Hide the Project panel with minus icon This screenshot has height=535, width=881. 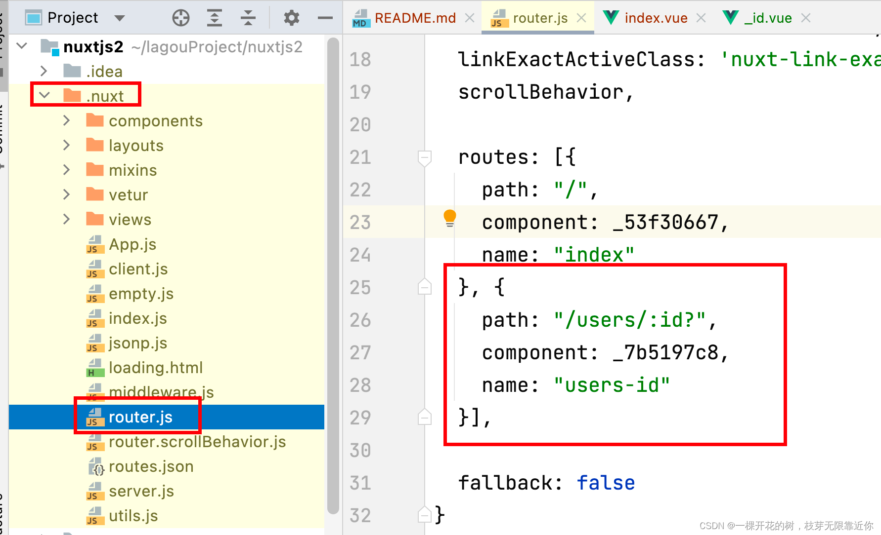(325, 18)
